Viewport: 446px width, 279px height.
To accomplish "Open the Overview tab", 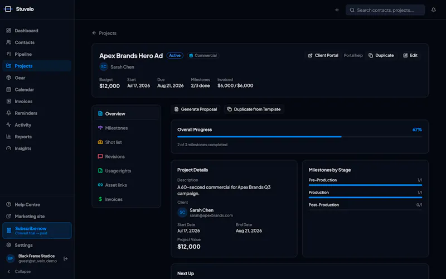I will [127, 114].
